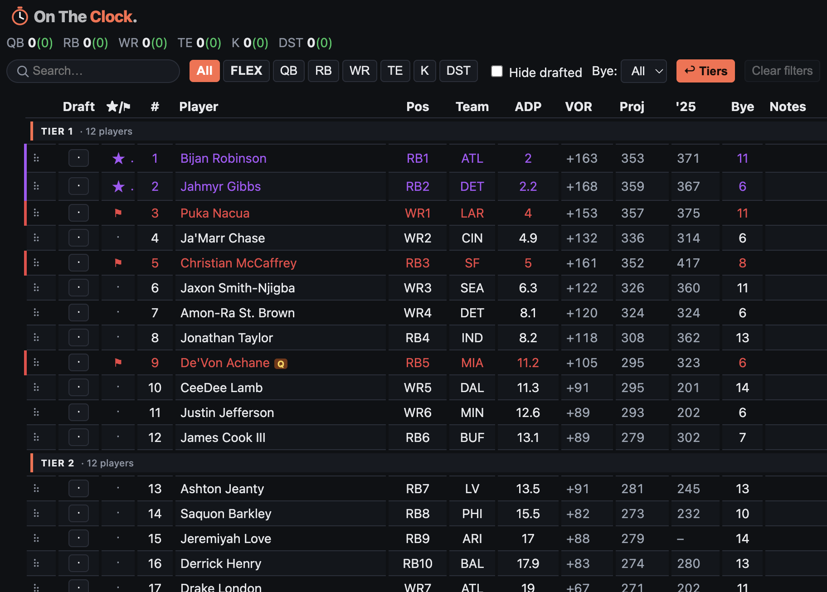Grab the drag handle for Ja'Marr Chase row

[36, 238]
